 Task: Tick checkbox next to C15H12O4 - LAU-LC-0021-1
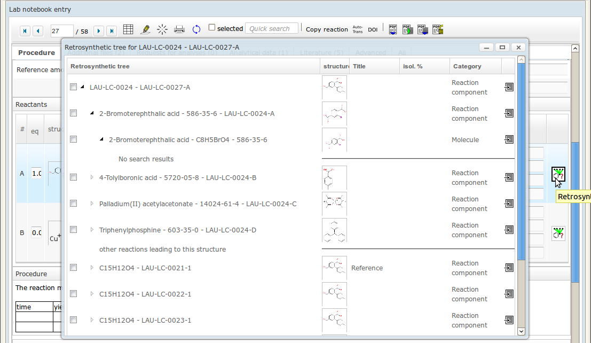(74, 268)
